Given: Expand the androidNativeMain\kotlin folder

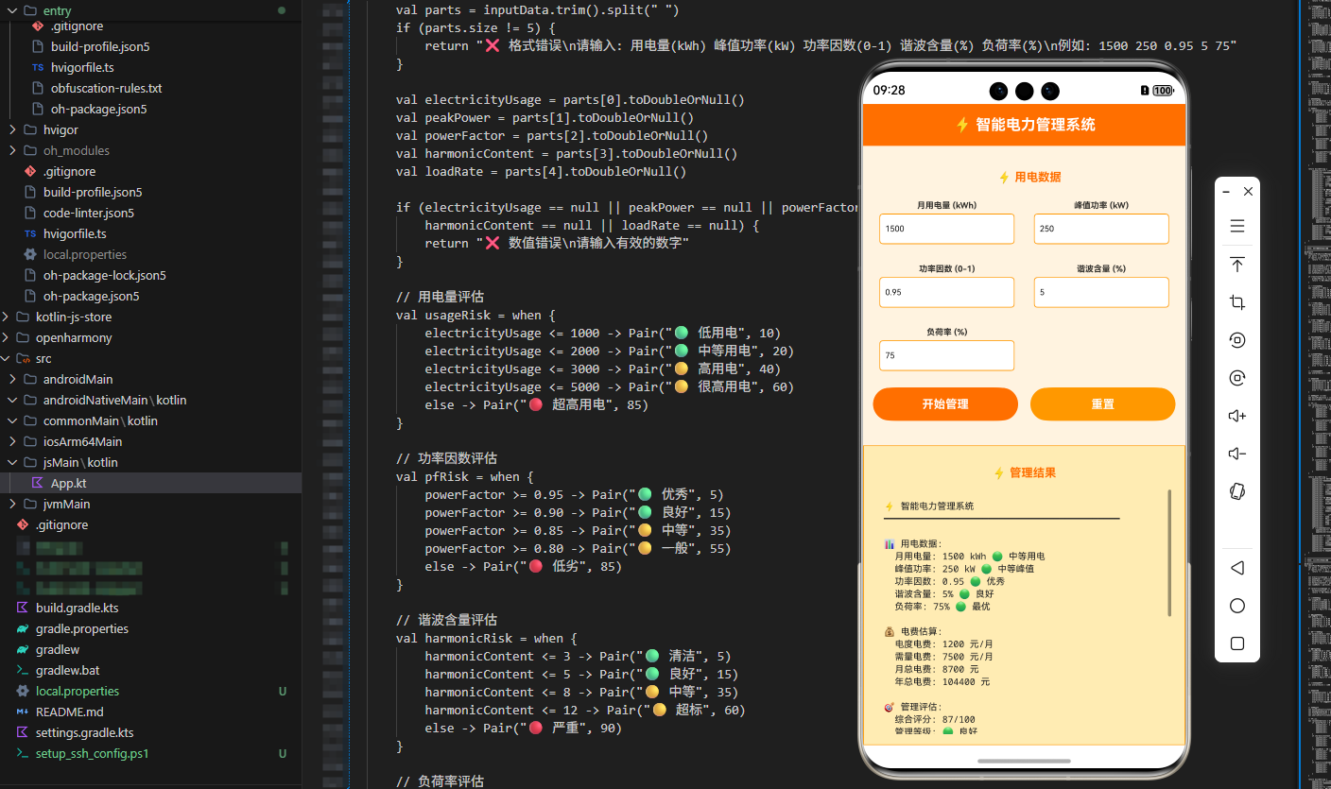Looking at the screenshot, I should click(x=11, y=400).
